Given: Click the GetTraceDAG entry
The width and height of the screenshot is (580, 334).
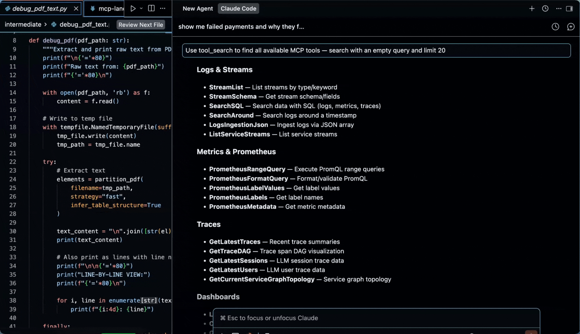Looking at the screenshot, I should click(276, 251).
